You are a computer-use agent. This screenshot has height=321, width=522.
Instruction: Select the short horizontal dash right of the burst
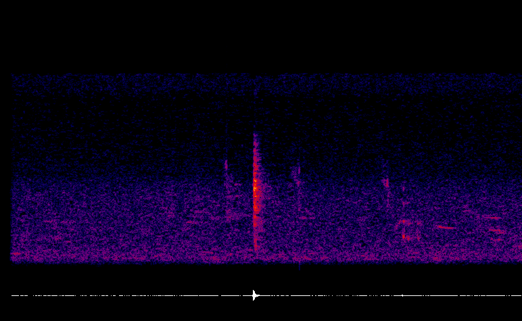304,218
